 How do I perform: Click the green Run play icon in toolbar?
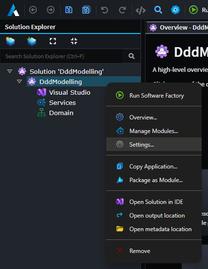193,10
